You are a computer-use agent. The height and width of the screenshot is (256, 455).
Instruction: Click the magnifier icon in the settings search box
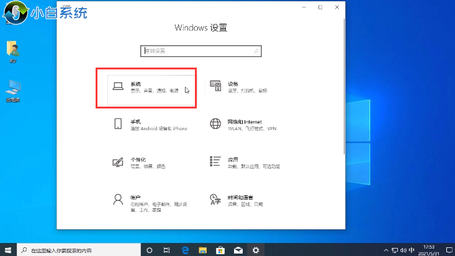click(256, 51)
